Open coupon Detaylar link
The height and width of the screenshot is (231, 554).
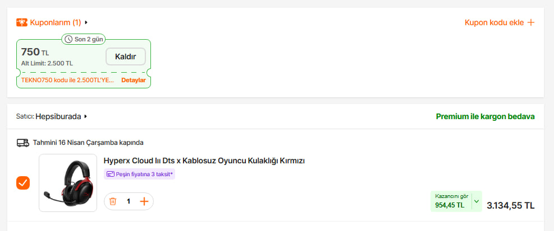(x=133, y=81)
